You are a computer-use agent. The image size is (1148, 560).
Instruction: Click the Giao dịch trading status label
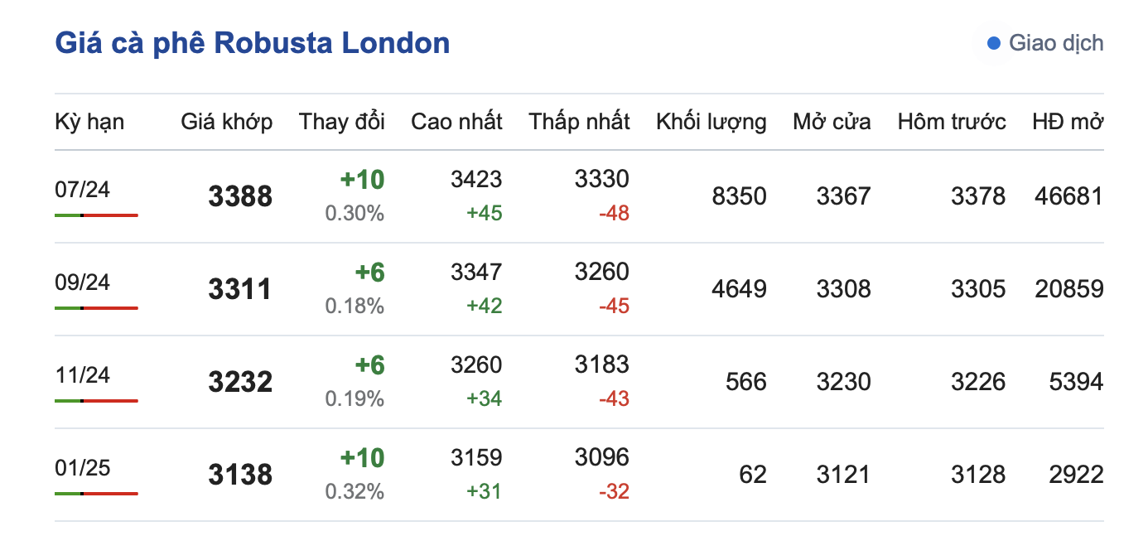pos(1055,43)
